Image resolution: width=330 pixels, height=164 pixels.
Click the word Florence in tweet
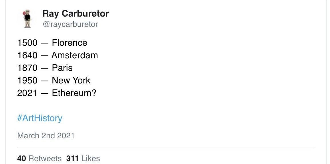[x=69, y=43]
